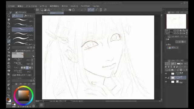Select the Balloon tool icon

pos(9,92)
